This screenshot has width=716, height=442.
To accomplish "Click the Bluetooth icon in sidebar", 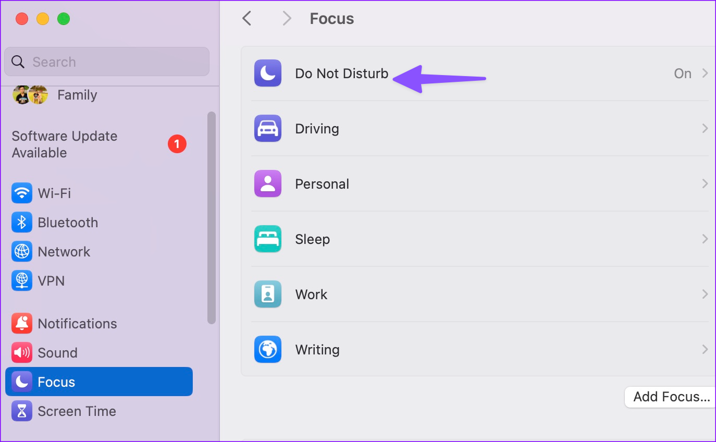I will point(21,223).
